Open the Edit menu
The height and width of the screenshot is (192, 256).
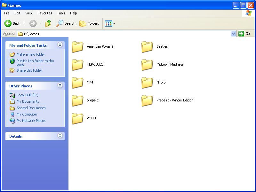pyautogui.click(x=17, y=13)
